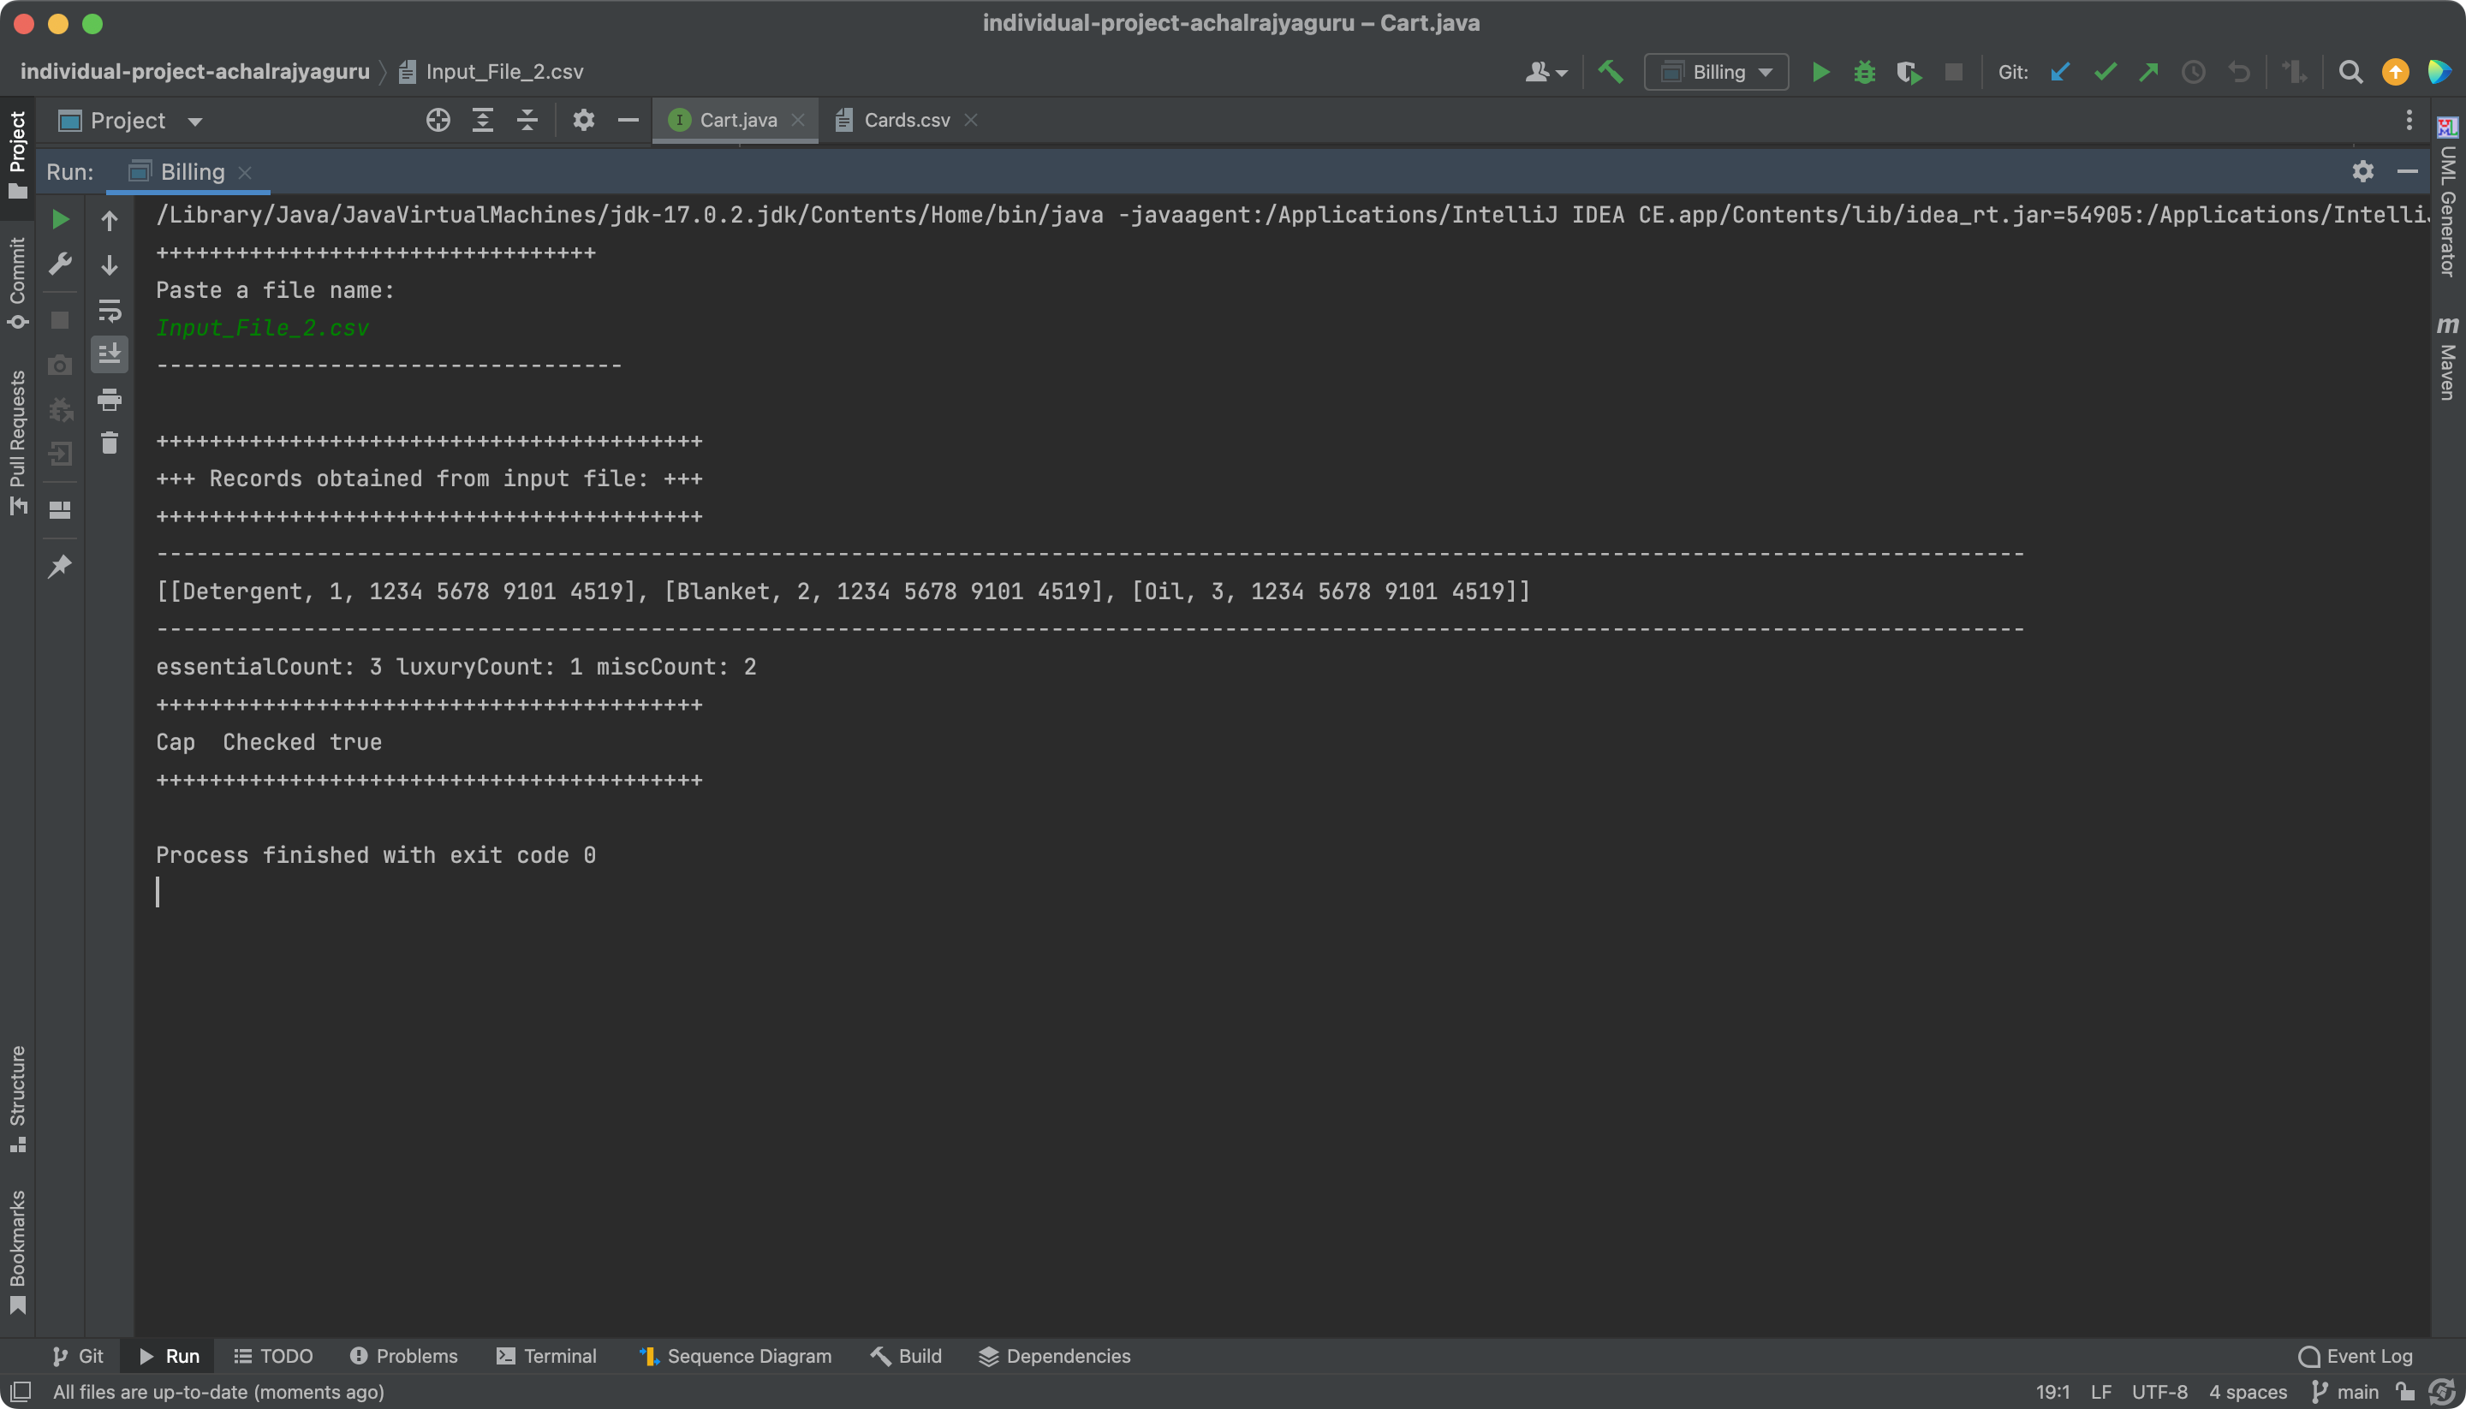Toggle the Bookmarks side panel
The height and width of the screenshot is (1409, 2466).
(x=17, y=1251)
